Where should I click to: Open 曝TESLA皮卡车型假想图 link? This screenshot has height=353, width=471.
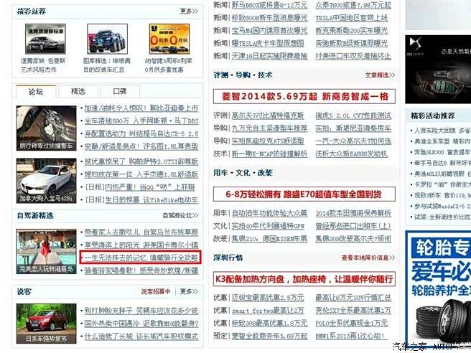(x=268, y=43)
